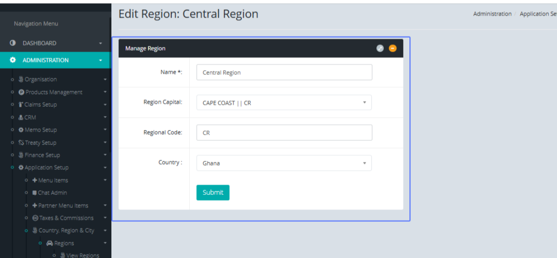The height and width of the screenshot is (258, 557).
Task: Click the Products Management icon
Action: [21, 92]
